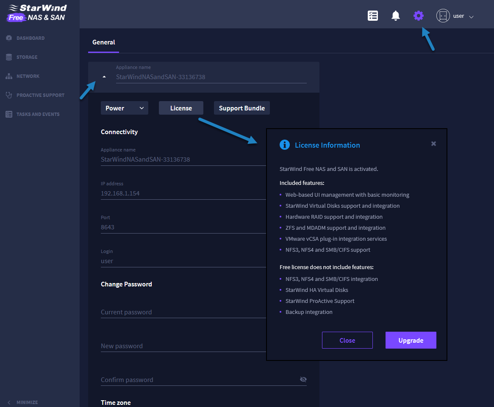The height and width of the screenshot is (407, 494).
Task: Click the Dashboard gauge icon
Action: click(x=9, y=38)
